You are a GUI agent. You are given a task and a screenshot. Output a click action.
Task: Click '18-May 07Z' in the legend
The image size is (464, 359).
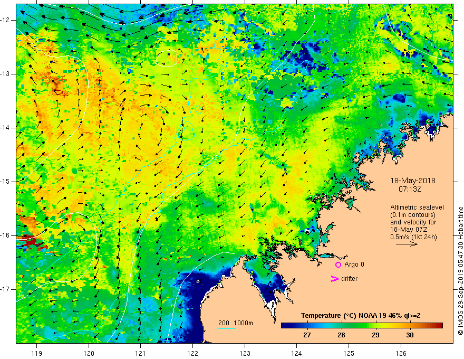[x=408, y=230]
